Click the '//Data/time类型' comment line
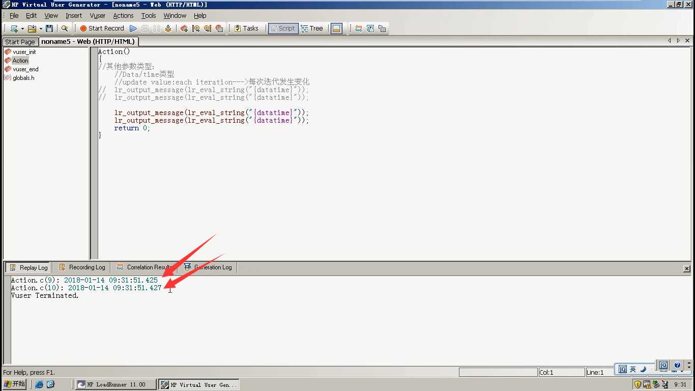The height and width of the screenshot is (391, 695). click(x=144, y=74)
